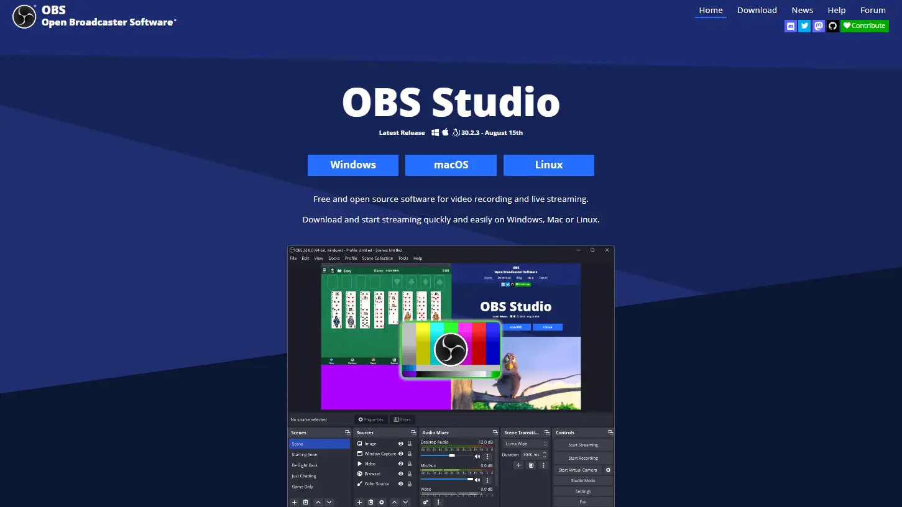The width and height of the screenshot is (902, 507).
Task: Delete transition with Scene Transitions trash icon
Action: point(531,465)
